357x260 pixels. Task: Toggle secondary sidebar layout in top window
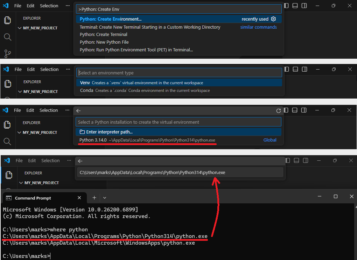click(304, 6)
